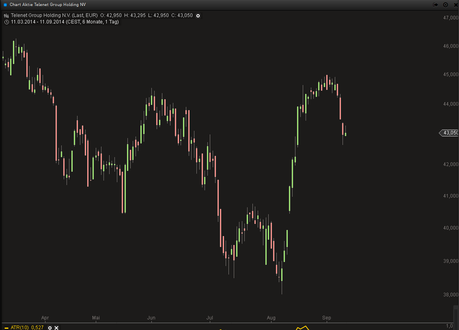Viewport: 459px width, 330px height.
Task: Open the chart window settings circle icon
Action: 445,4
